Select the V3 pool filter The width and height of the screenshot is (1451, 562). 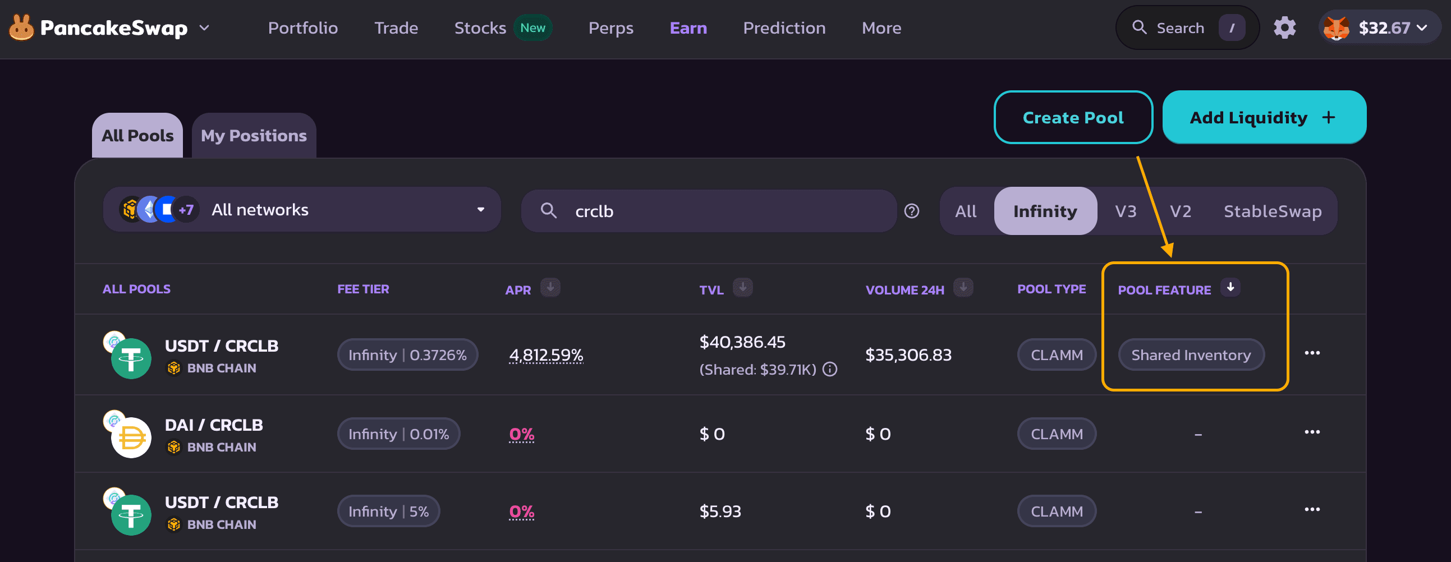pyautogui.click(x=1126, y=211)
